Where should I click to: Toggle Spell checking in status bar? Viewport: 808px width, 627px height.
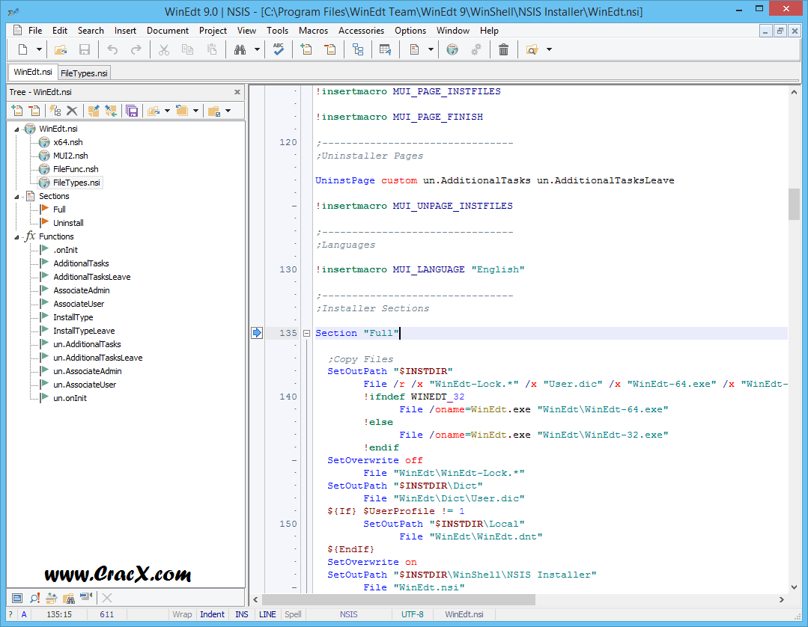pyautogui.click(x=294, y=614)
